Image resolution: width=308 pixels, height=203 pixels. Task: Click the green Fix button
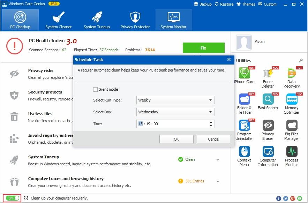click(203, 48)
